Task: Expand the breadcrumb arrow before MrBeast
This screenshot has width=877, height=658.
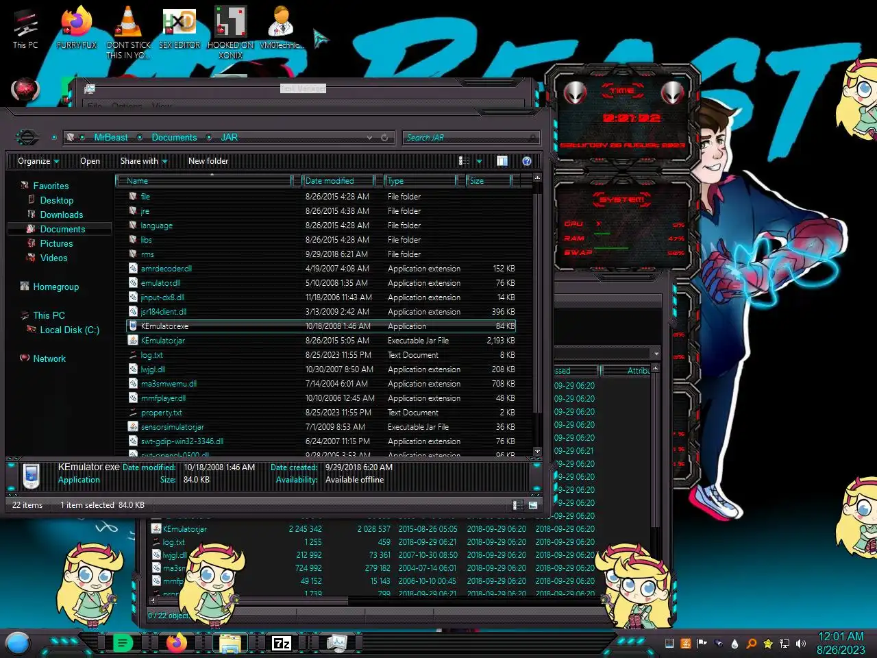Action: 82,138
